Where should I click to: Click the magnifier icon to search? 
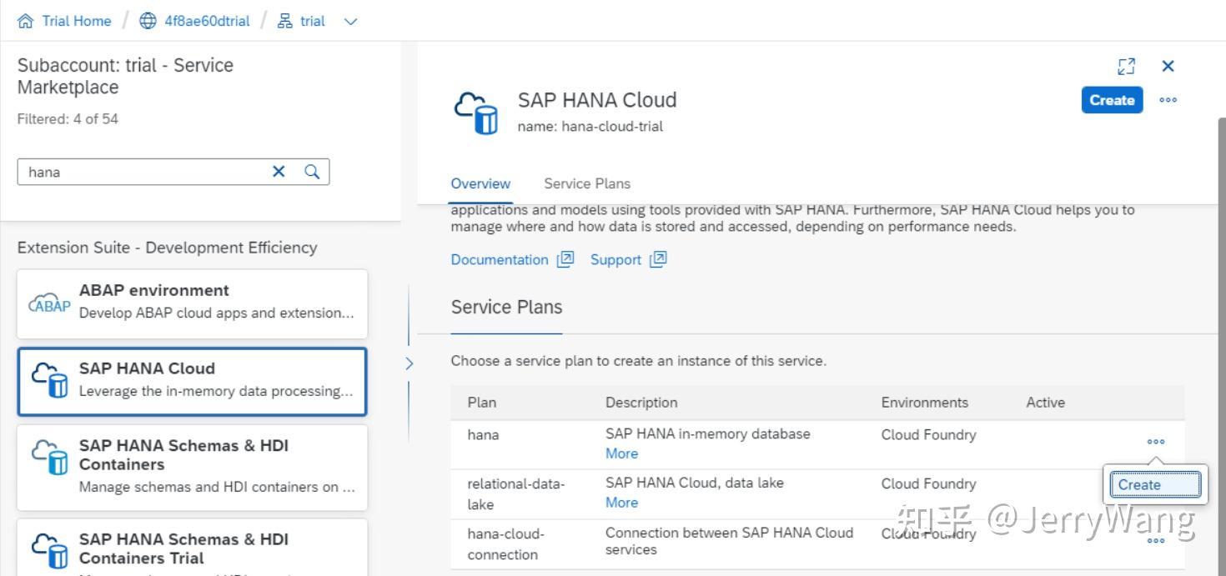click(312, 172)
